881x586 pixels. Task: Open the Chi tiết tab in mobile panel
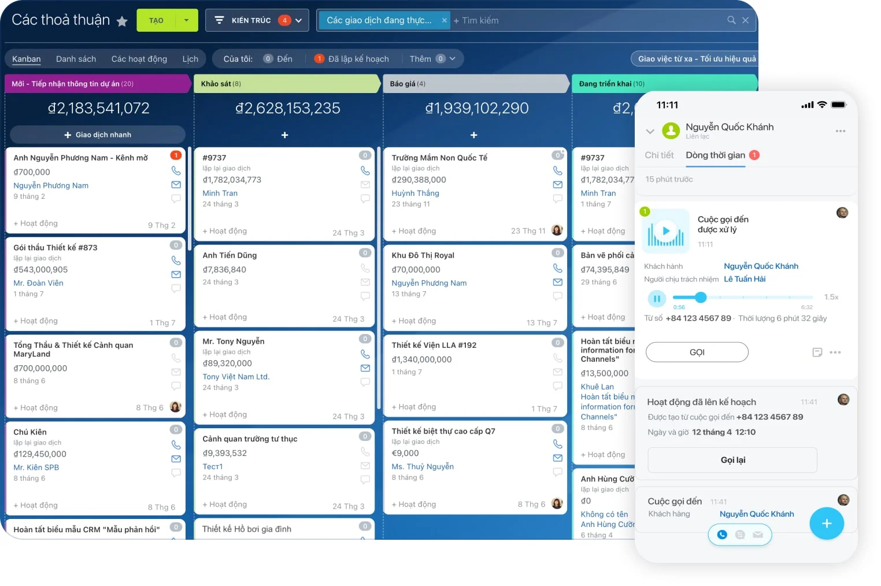(659, 155)
